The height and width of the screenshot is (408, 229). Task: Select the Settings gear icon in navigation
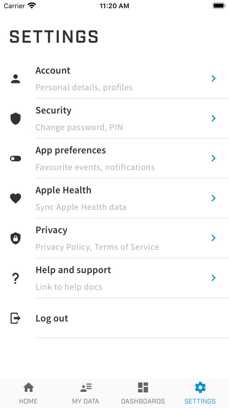(200, 387)
